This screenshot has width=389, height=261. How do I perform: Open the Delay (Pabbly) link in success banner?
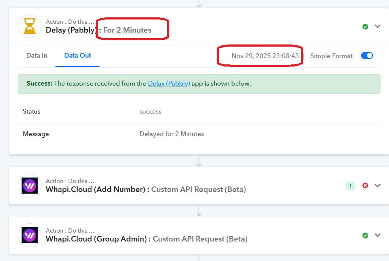169,83
